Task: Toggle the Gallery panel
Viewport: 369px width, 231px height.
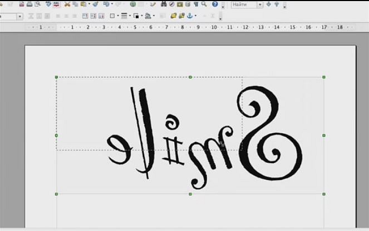Action: tap(180, 4)
